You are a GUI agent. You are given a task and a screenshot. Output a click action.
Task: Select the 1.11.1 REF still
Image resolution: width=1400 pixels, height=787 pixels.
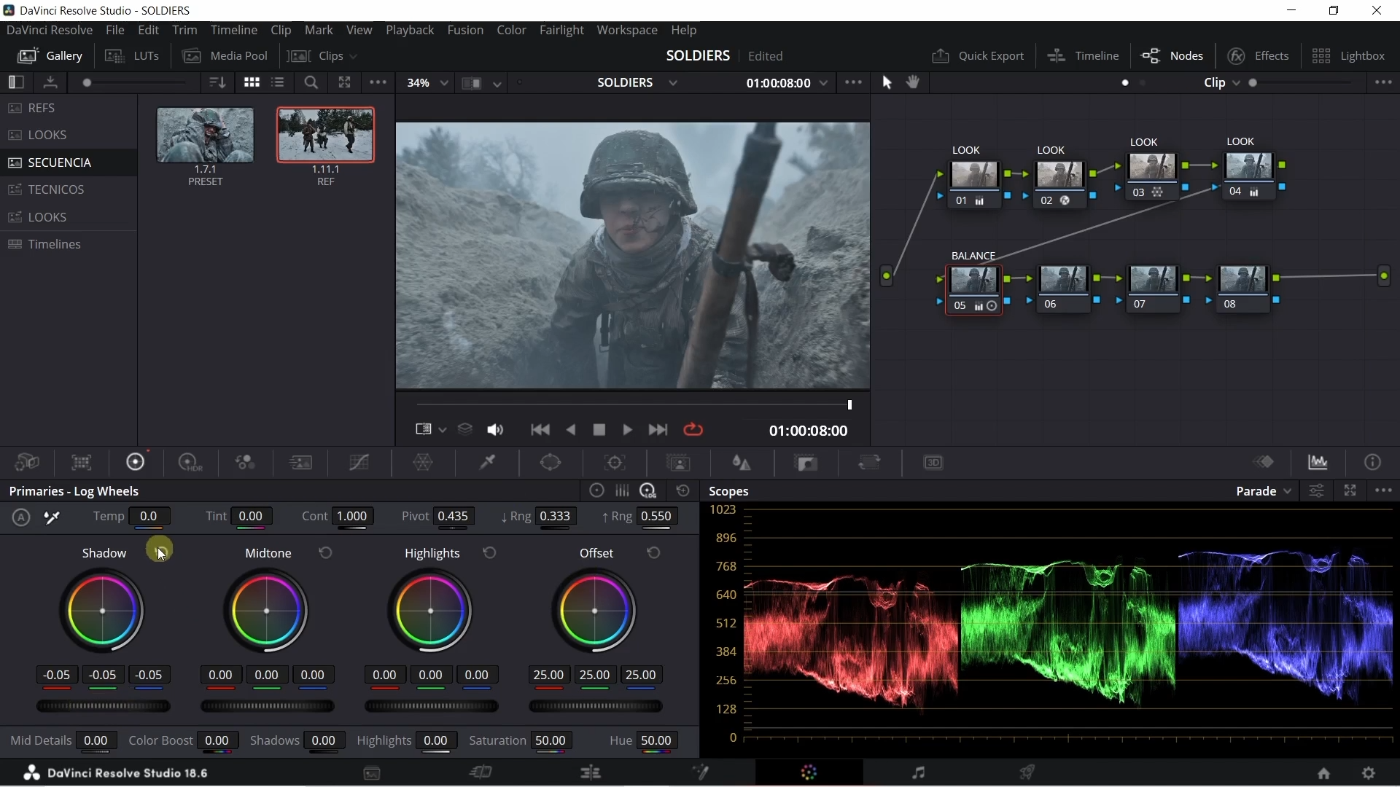point(325,134)
